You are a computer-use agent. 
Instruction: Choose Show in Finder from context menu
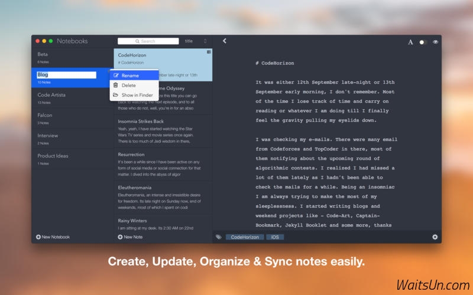pos(134,95)
